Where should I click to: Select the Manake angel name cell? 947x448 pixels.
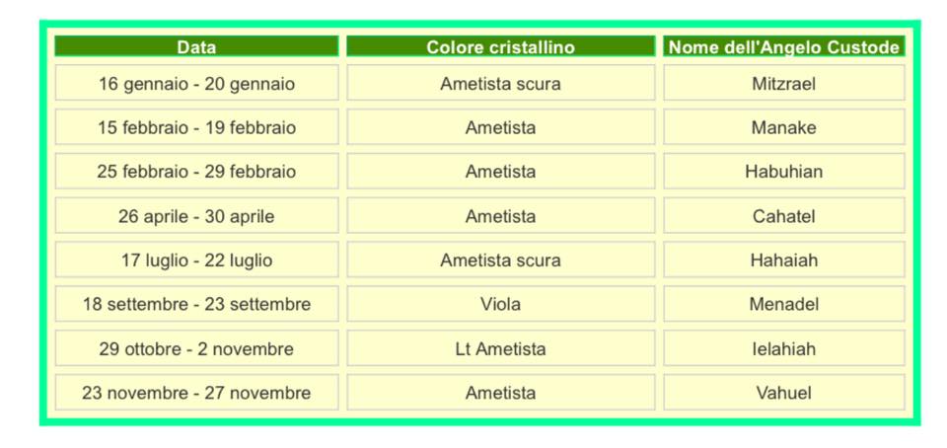click(x=783, y=127)
